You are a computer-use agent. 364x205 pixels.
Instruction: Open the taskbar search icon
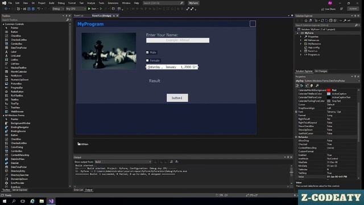(14, 201)
